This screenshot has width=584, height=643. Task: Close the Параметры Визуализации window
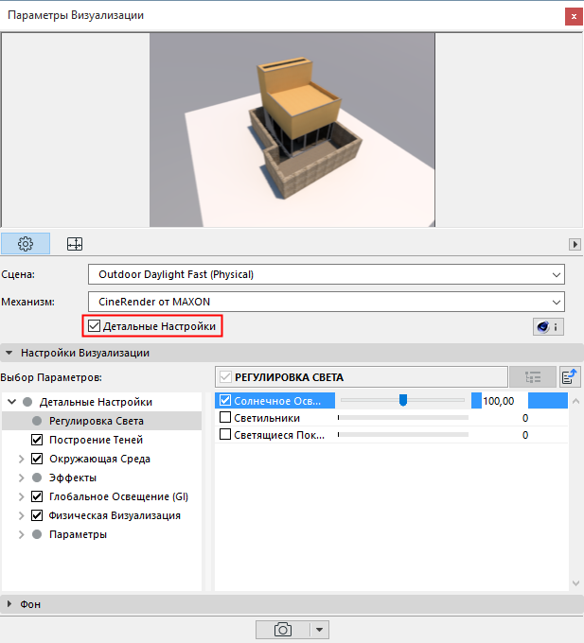pos(574,17)
